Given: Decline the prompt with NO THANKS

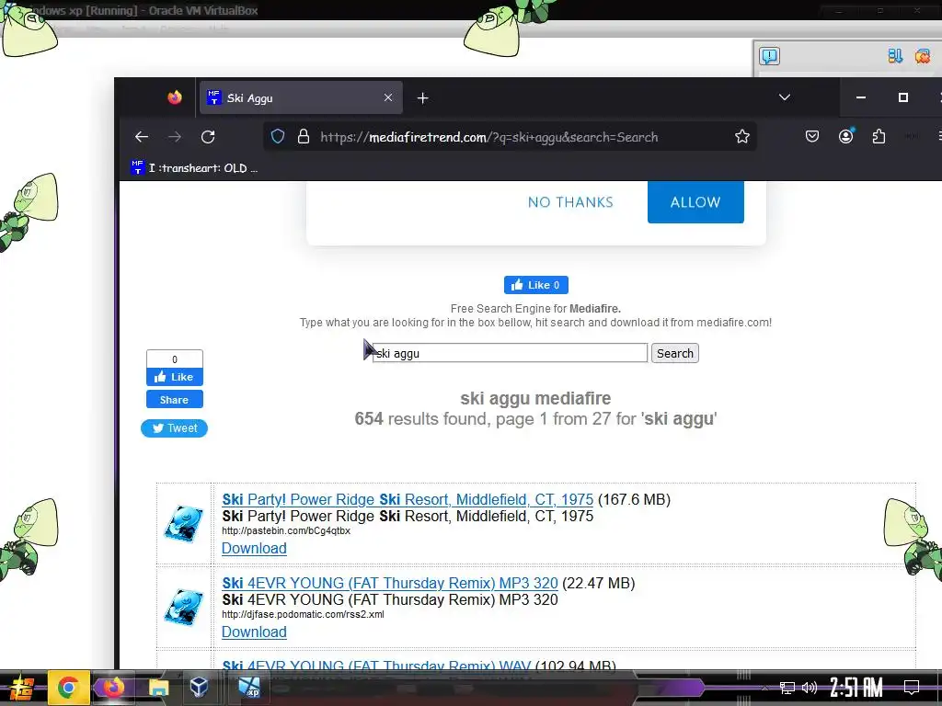Looking at the screenshot, I should 570,202.
